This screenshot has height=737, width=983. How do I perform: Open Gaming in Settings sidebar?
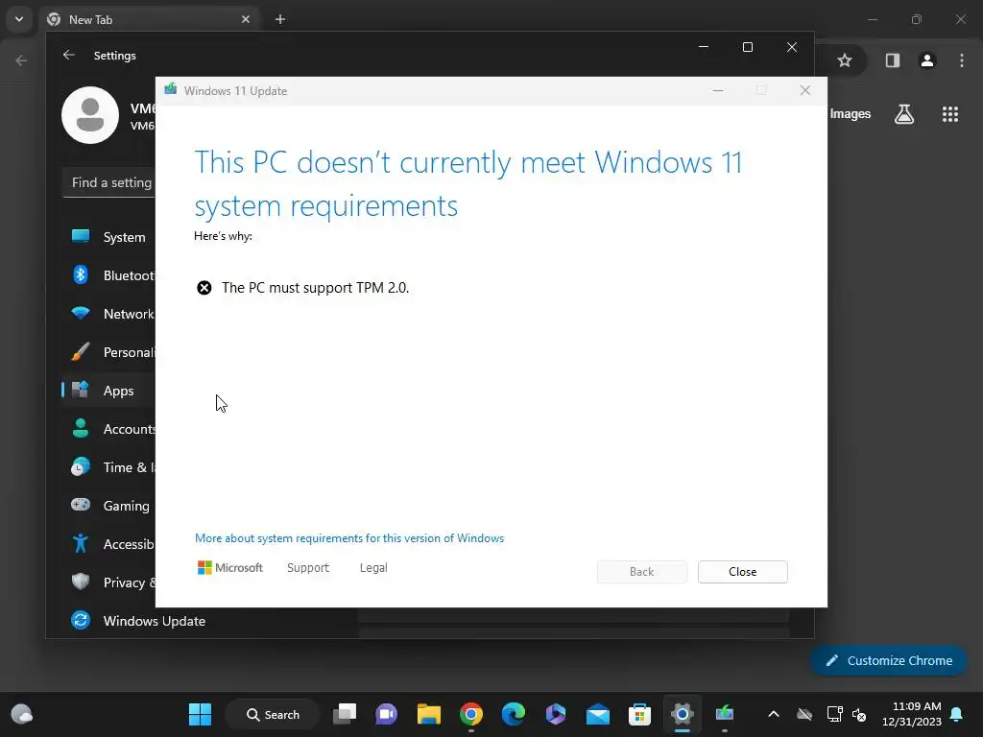(x=108, y=505)
